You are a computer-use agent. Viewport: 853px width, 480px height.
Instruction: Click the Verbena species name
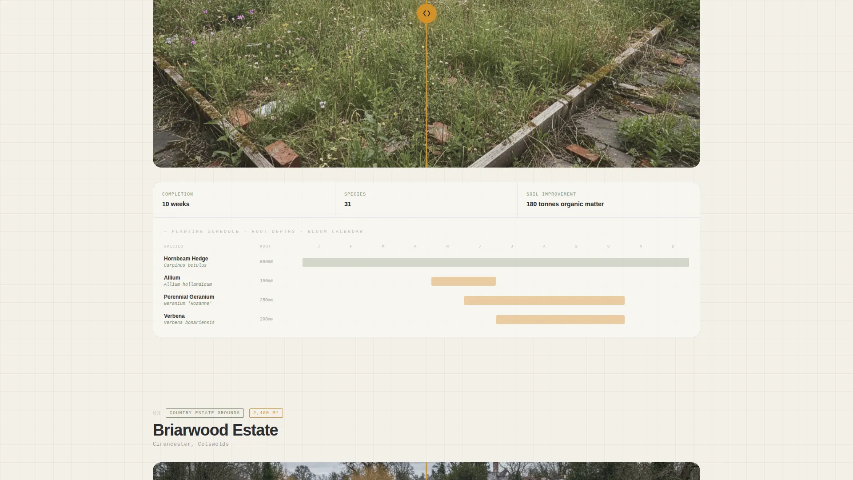(x=174, y=316)
